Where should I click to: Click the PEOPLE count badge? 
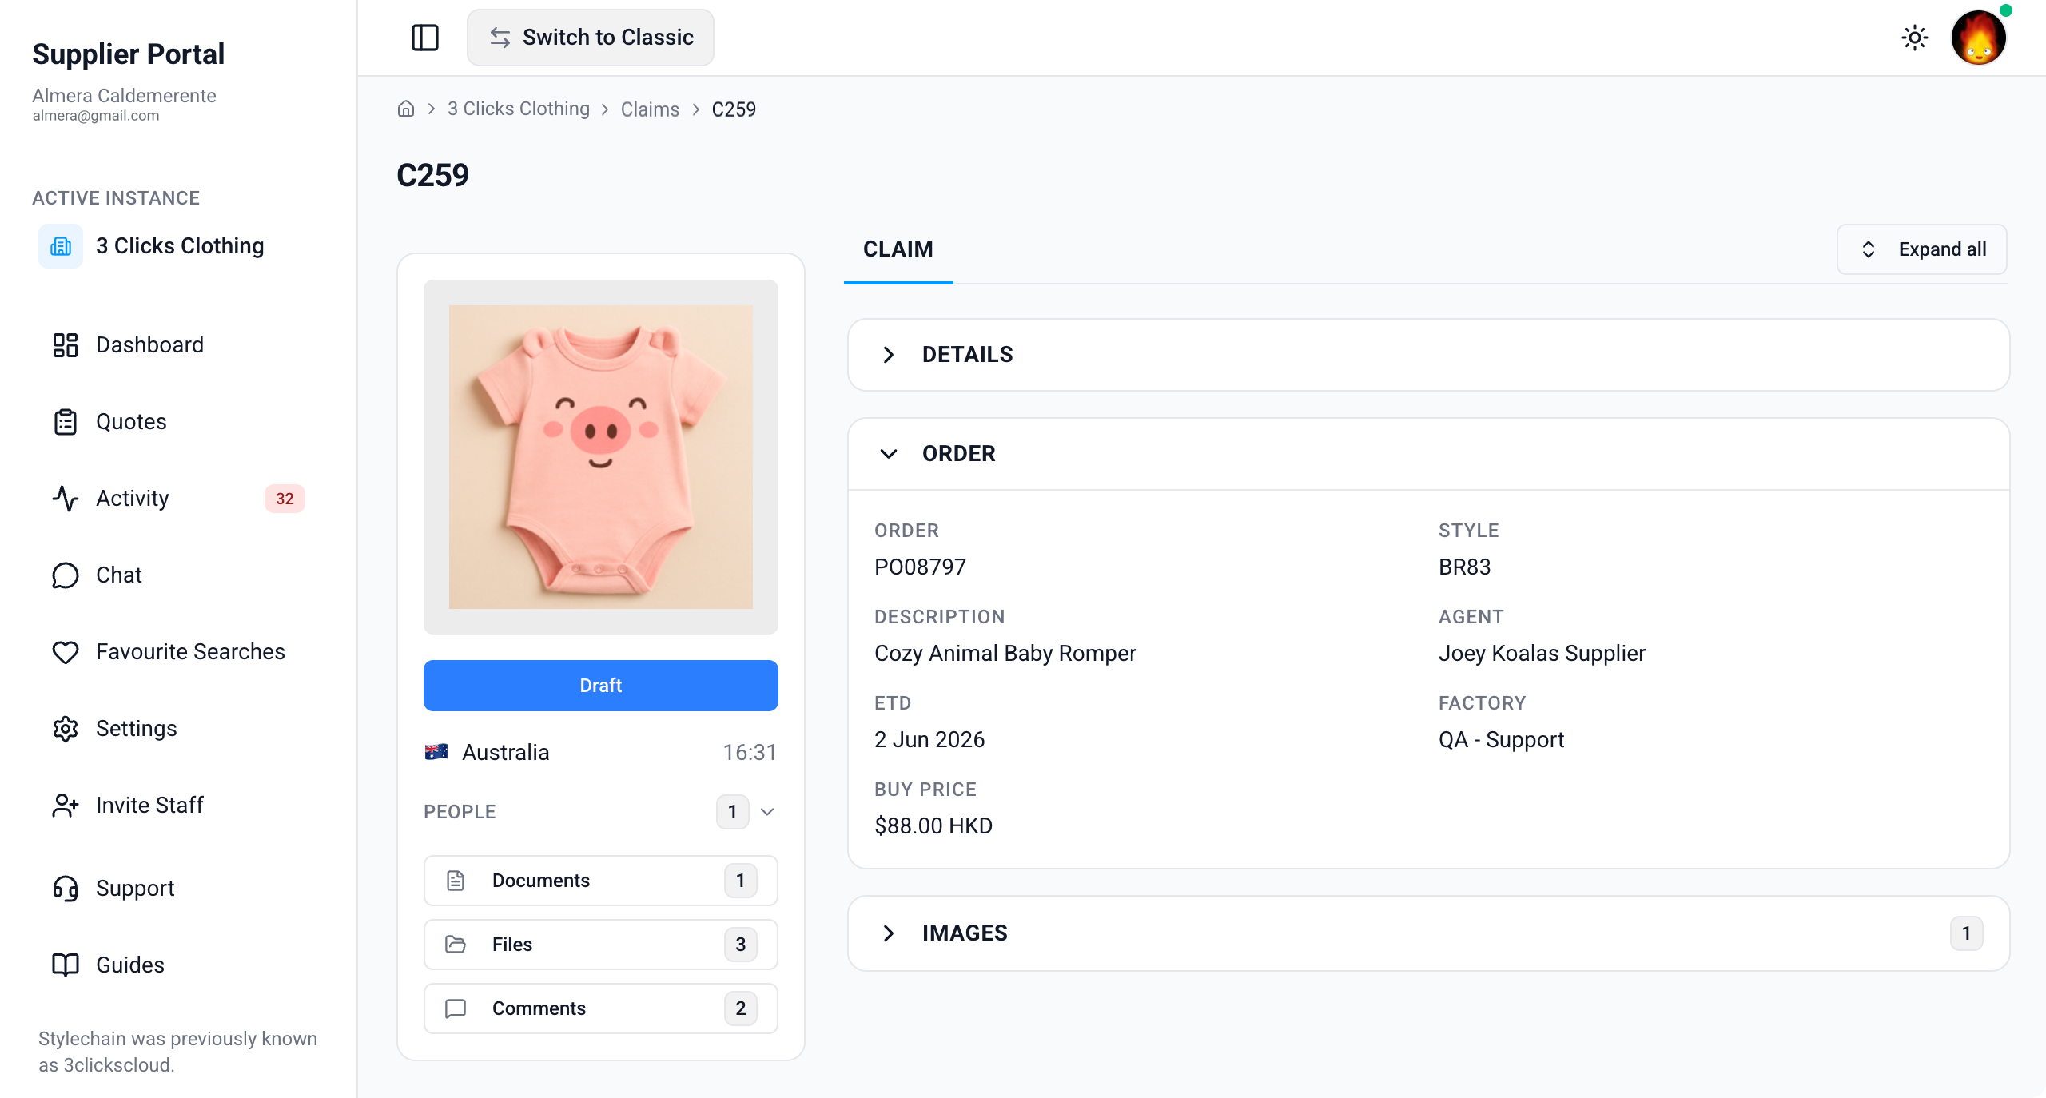pos(732,812)
